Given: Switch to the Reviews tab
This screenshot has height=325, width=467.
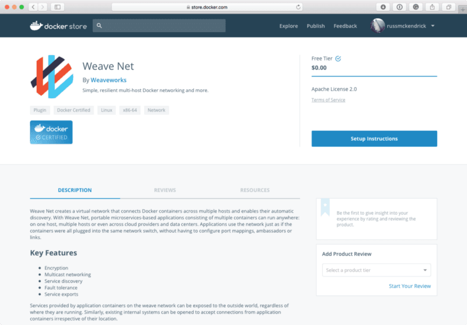Looking at the screenshot, I should (165, 190).
